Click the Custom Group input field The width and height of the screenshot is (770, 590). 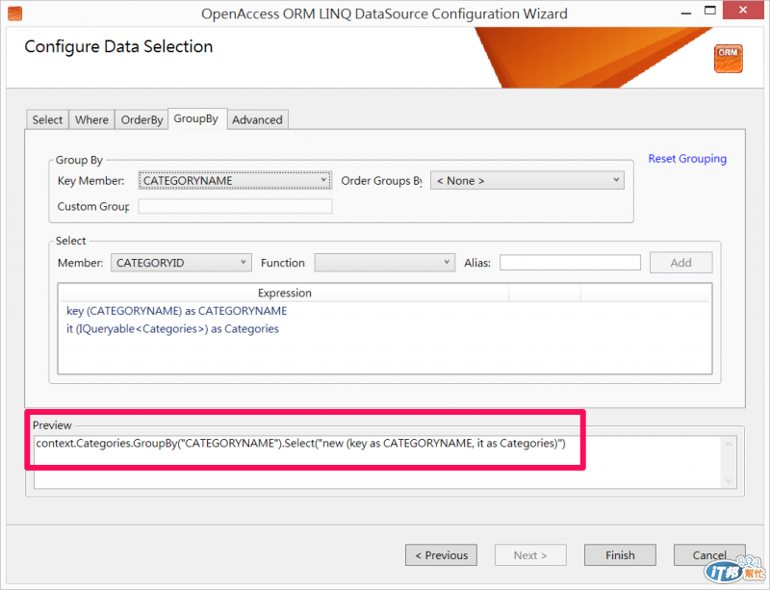pos(235,206)
